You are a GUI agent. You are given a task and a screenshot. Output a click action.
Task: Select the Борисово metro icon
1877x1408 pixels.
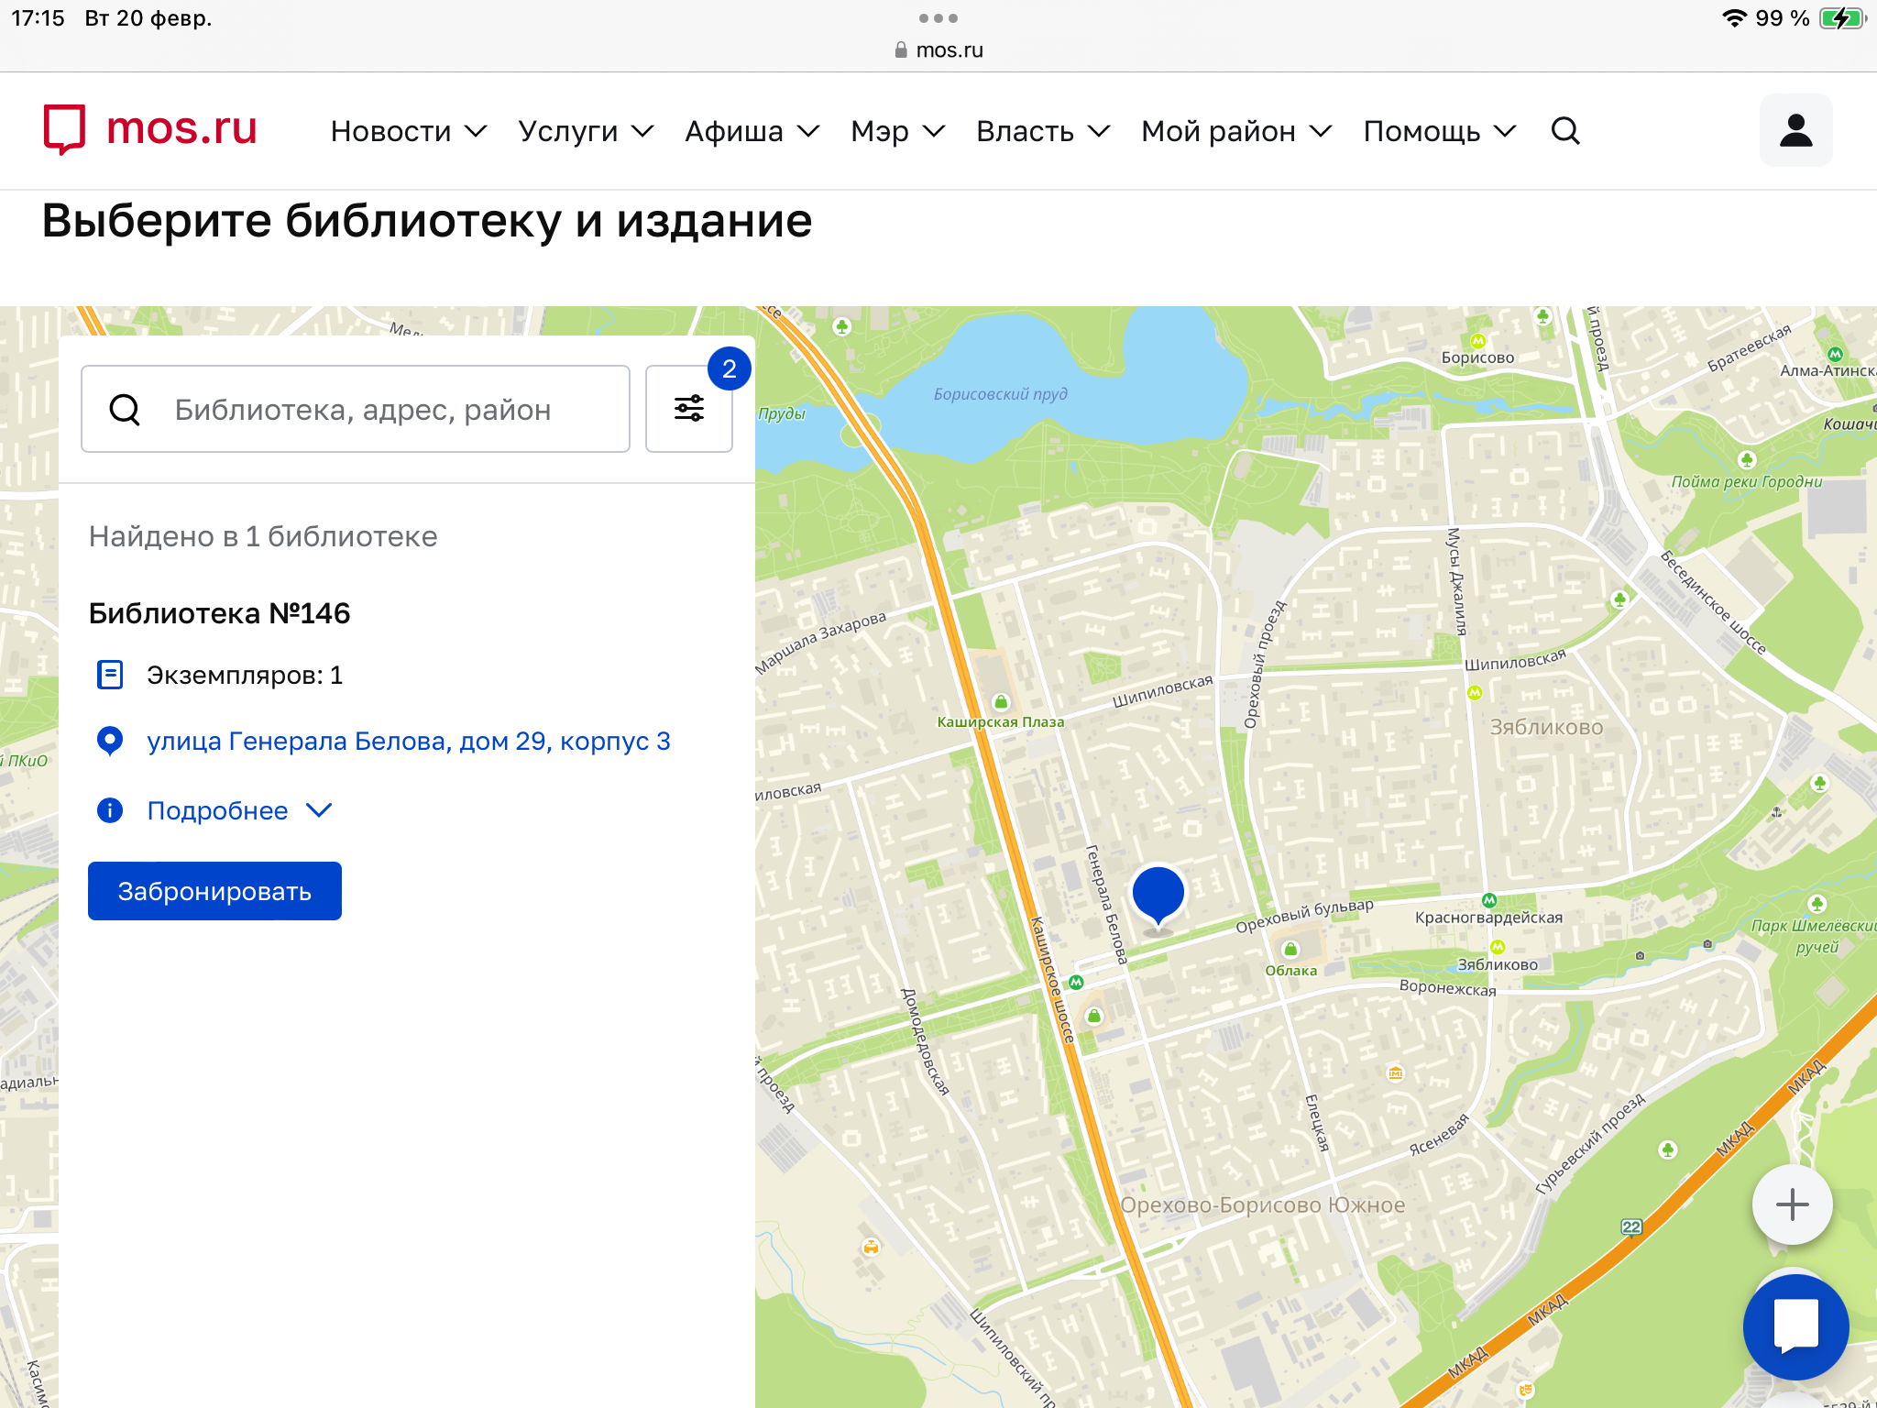coord(1477,342)
